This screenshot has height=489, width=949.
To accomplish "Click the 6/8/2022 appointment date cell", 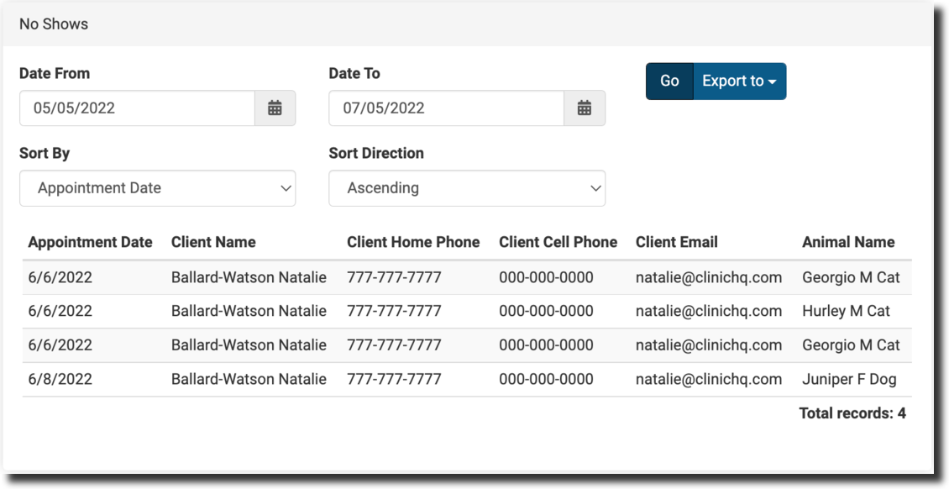I will [60, 379].
